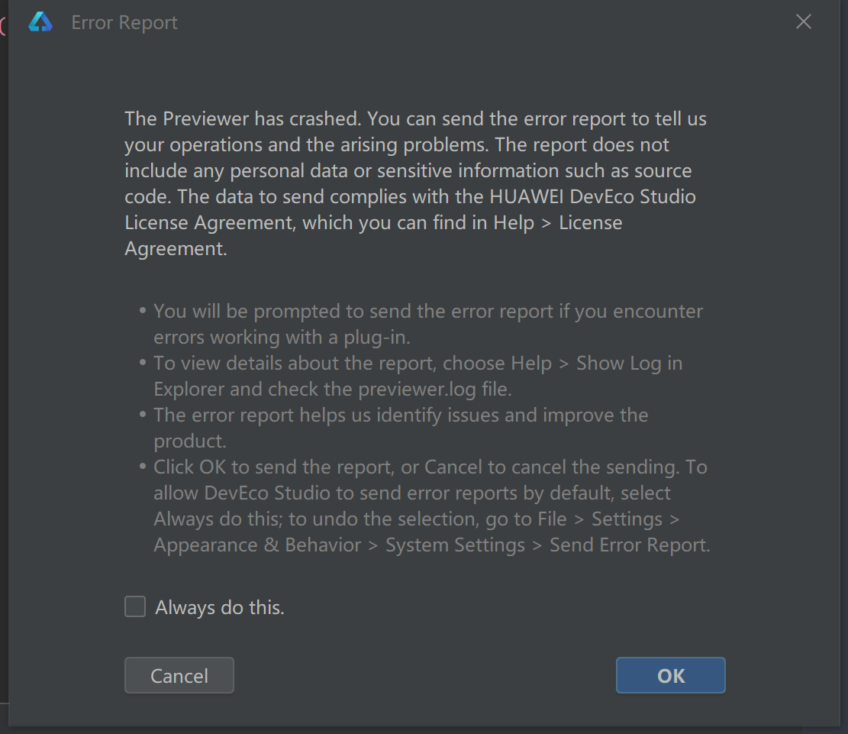This screenshot has height=734, width=848.
Task: Click the 'Help > Show Log in' text
Action: pyautogui.click(x=597, y=364)
